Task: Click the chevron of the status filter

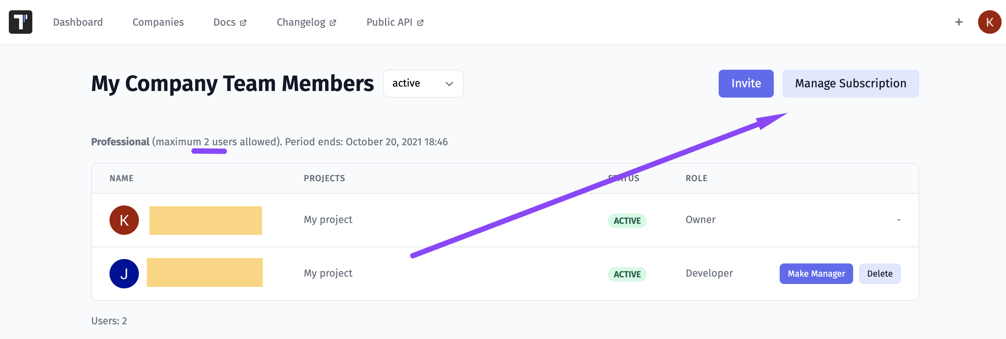Action: pos(449,84)
